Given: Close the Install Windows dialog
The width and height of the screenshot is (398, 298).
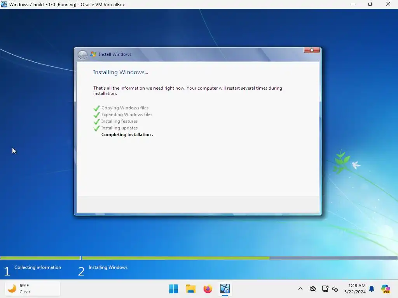Looking at the screenshot, I should point(312,50).
